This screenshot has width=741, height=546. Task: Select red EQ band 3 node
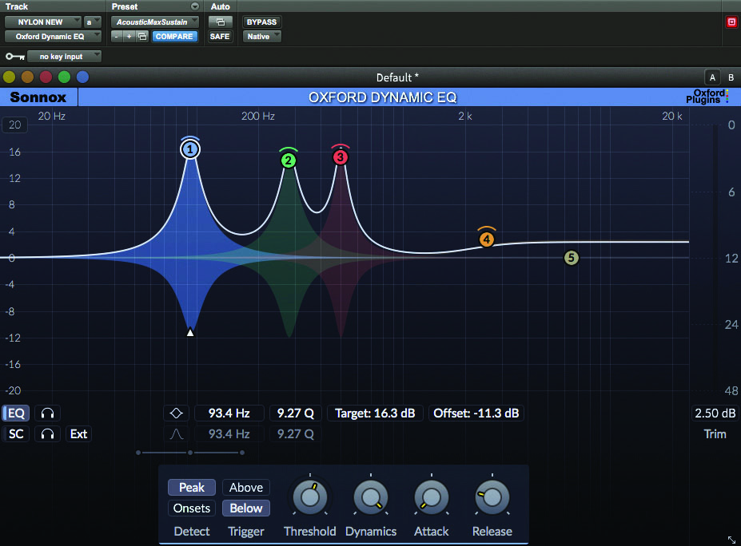click(341, 157)
